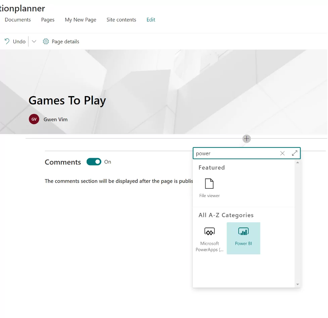Turn off the Comments toggle

94,162
